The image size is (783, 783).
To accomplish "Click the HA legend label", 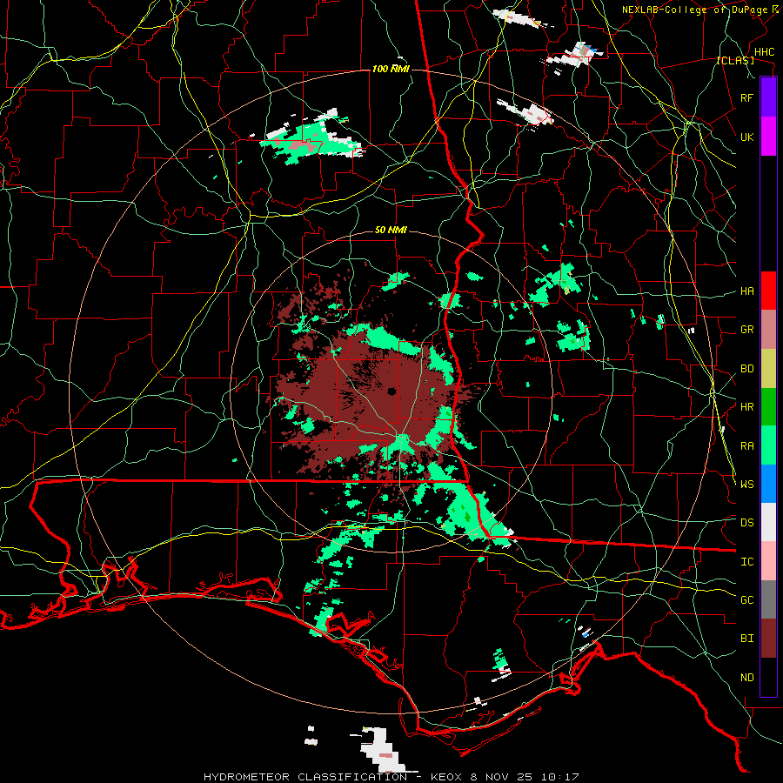I will pyautogui.click(x=747, y=291).
